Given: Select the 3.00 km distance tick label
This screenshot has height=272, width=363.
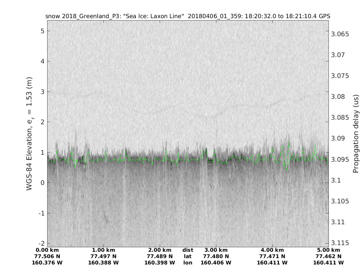Looking at the screenshot, I should [x=216, y=250].
